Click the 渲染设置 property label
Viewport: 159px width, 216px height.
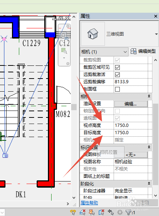[92, 104]
